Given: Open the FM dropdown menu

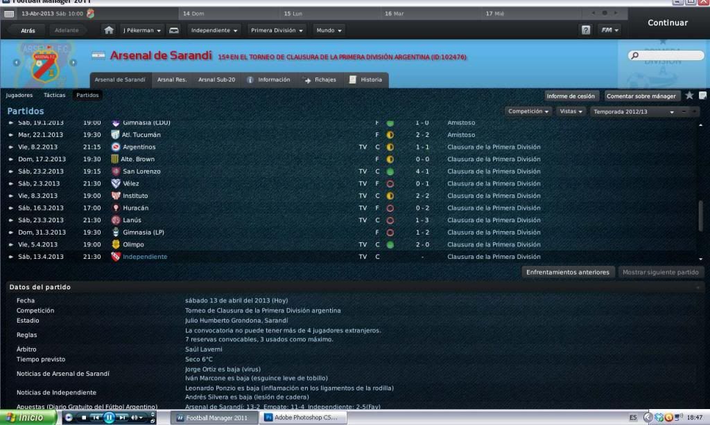Looking at the screenshot, I should tap(609, 30).
